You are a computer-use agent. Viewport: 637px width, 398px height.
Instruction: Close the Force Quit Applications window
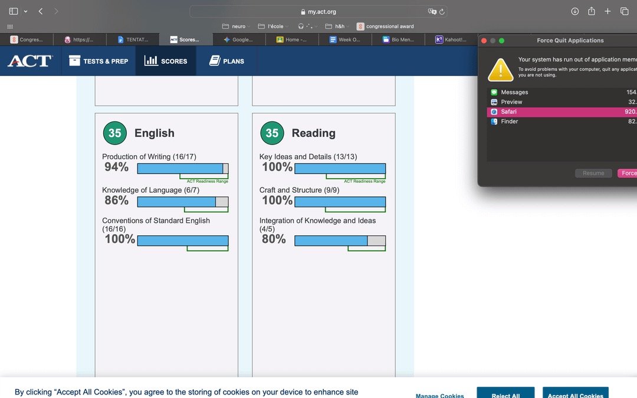[x=484, y=41]
